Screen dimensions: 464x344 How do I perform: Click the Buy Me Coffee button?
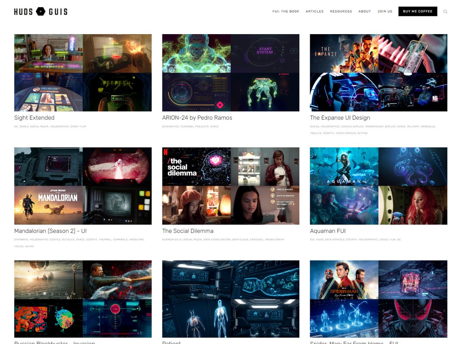click(418, 11)
